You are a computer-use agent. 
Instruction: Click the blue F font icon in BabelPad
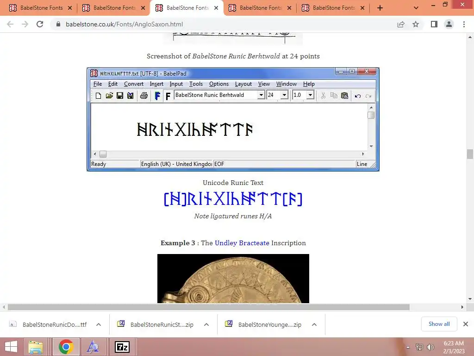(157, 96)
